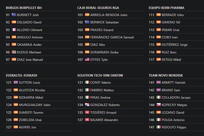The image size is (204, 136).
Task: Click the French flag beside ALLENO Clément
Action: (x=14, y=30)
